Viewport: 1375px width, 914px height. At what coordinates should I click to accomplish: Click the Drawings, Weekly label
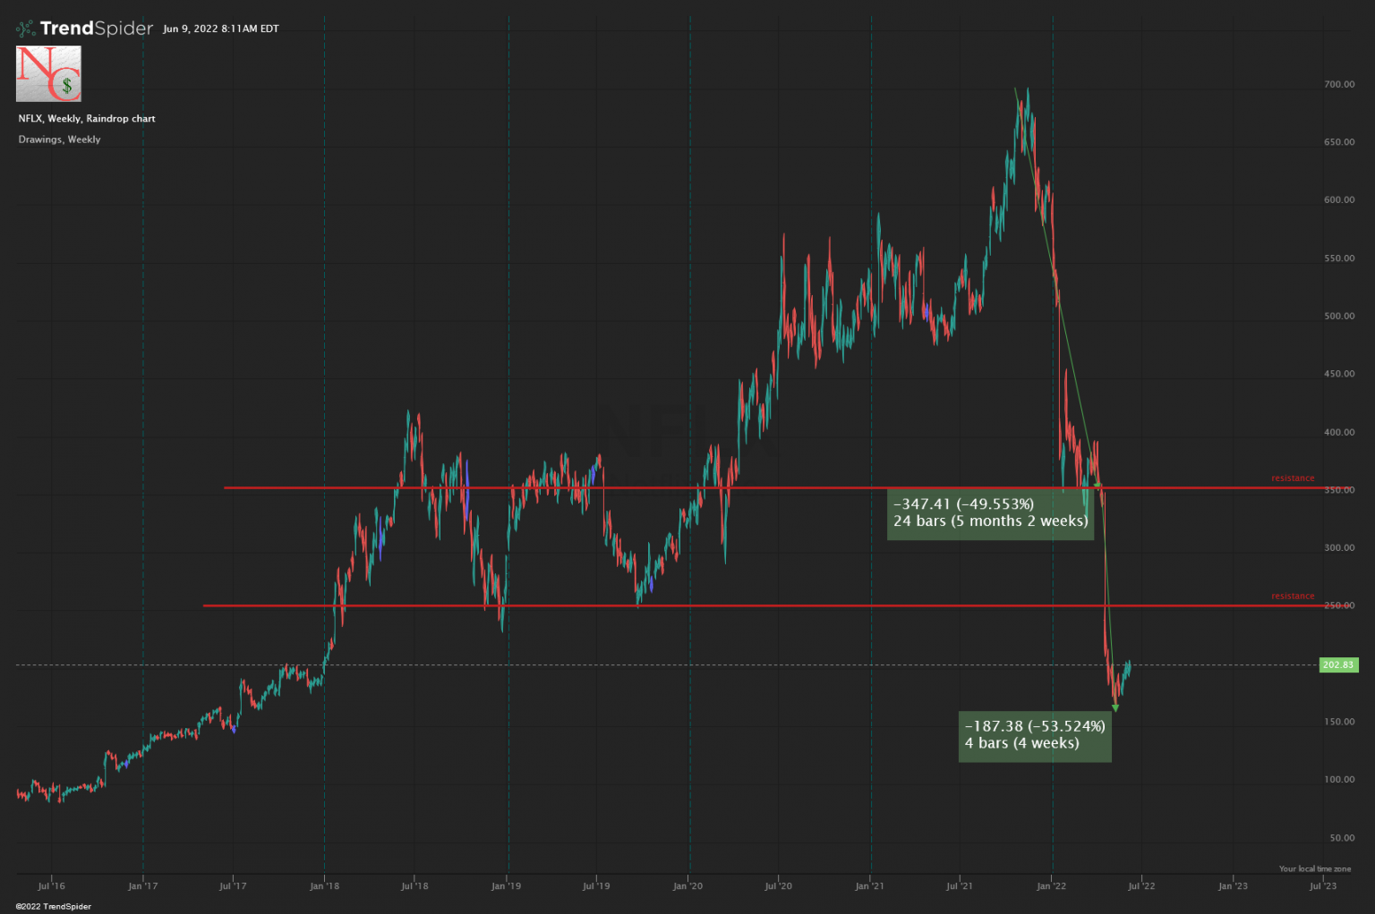point(59,140)
